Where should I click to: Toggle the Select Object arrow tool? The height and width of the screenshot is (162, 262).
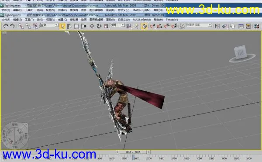(62, 26)
